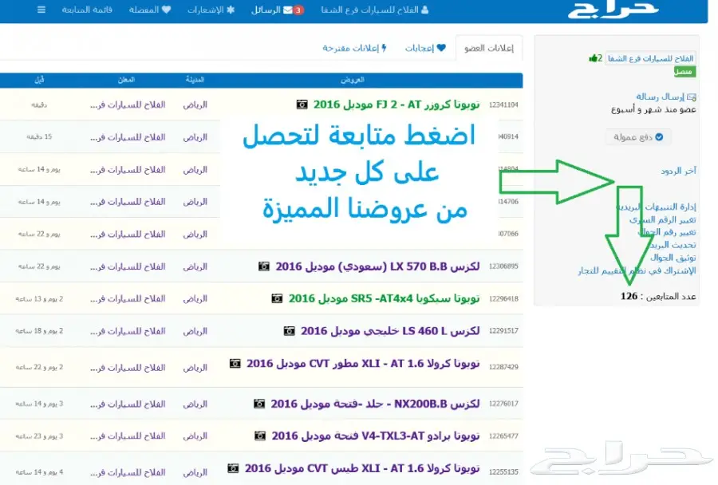718x485 pixels.
Task: Click الرياض city in the FJ cruiser row
Action: [x=195, y=104]
